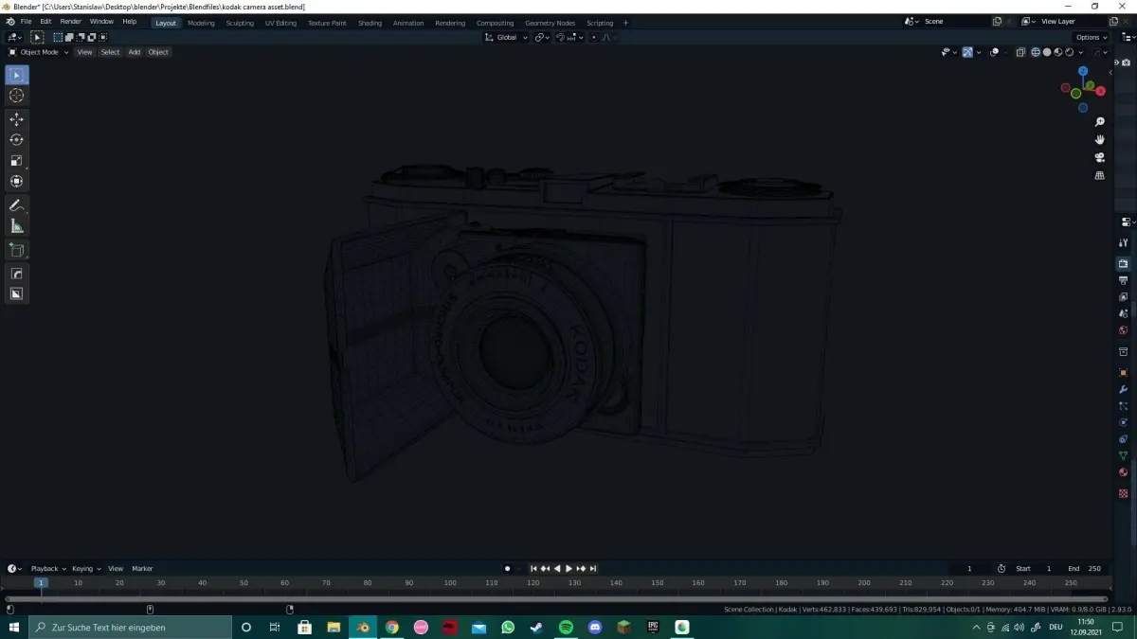This screenshot has width=1137, height=639.
Task: Click the zoom magnifier viewport icon
Action: point(1100,122)
